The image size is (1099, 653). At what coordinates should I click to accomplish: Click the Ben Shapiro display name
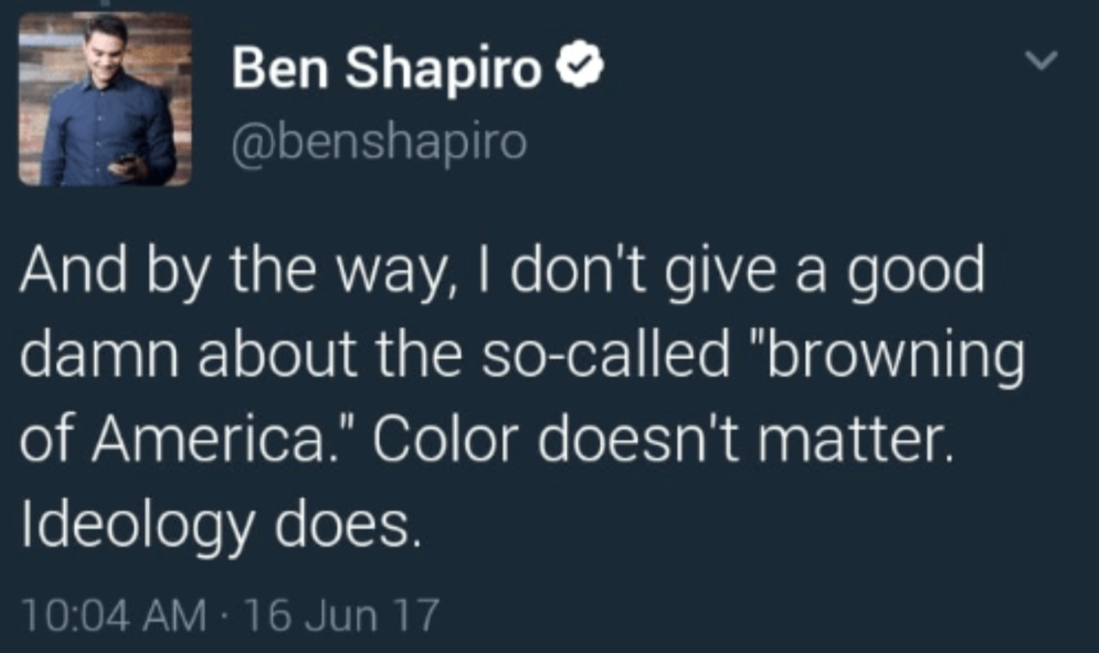(387, 69)
